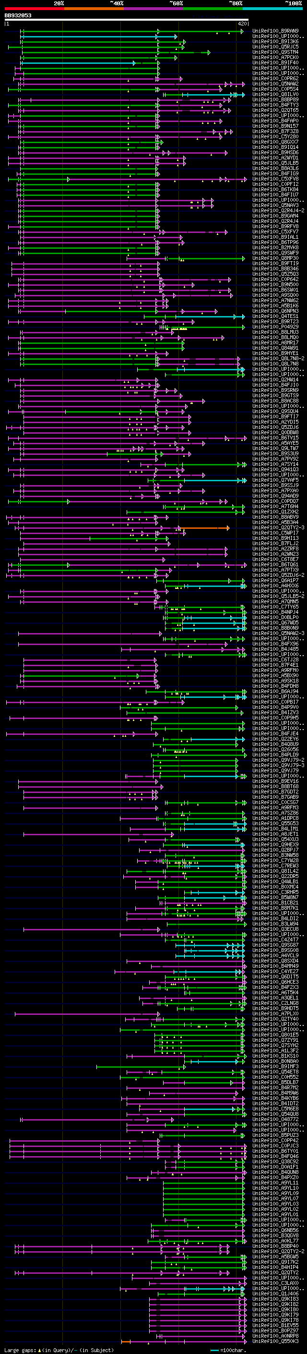Screen dimensions: 307x1354
Task: Click the cyan ~100% identity legend bar
Action: [x=272, y=9]
